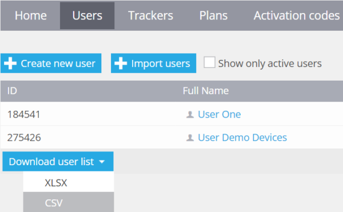Click the Import users button

click(x=154, y=63)
